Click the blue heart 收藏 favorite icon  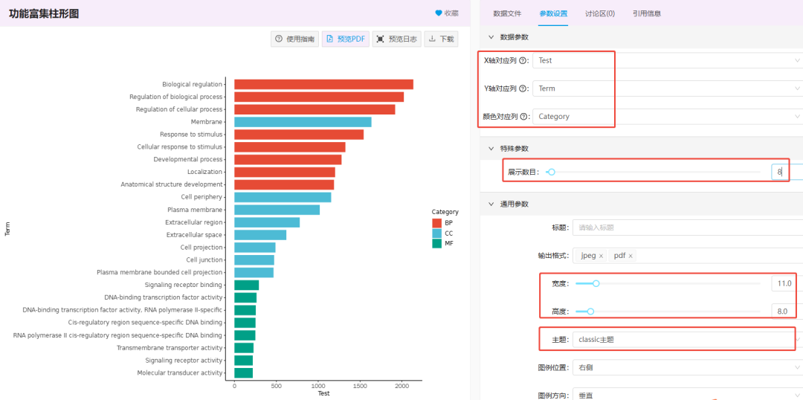point(439,13)
